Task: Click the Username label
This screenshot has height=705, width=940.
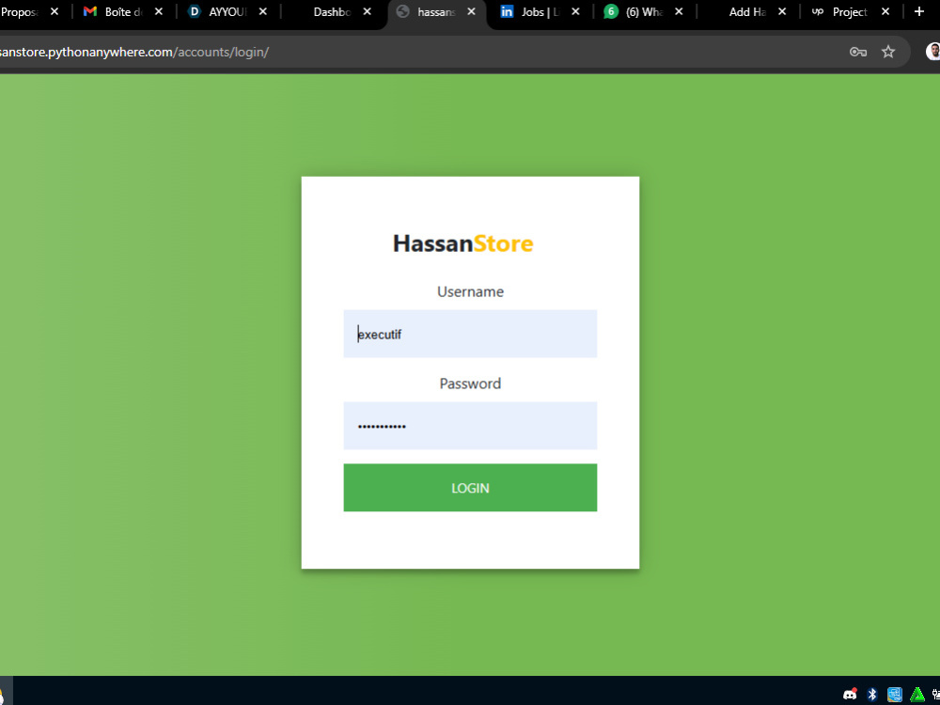Action: [x=470, y=291]
